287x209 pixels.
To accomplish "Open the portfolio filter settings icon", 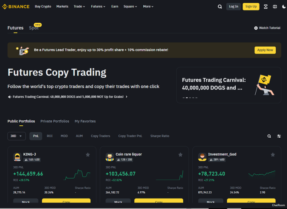I will 279,136.
